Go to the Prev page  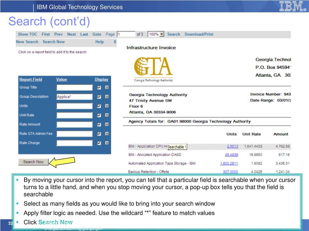[x=58, y=34]
